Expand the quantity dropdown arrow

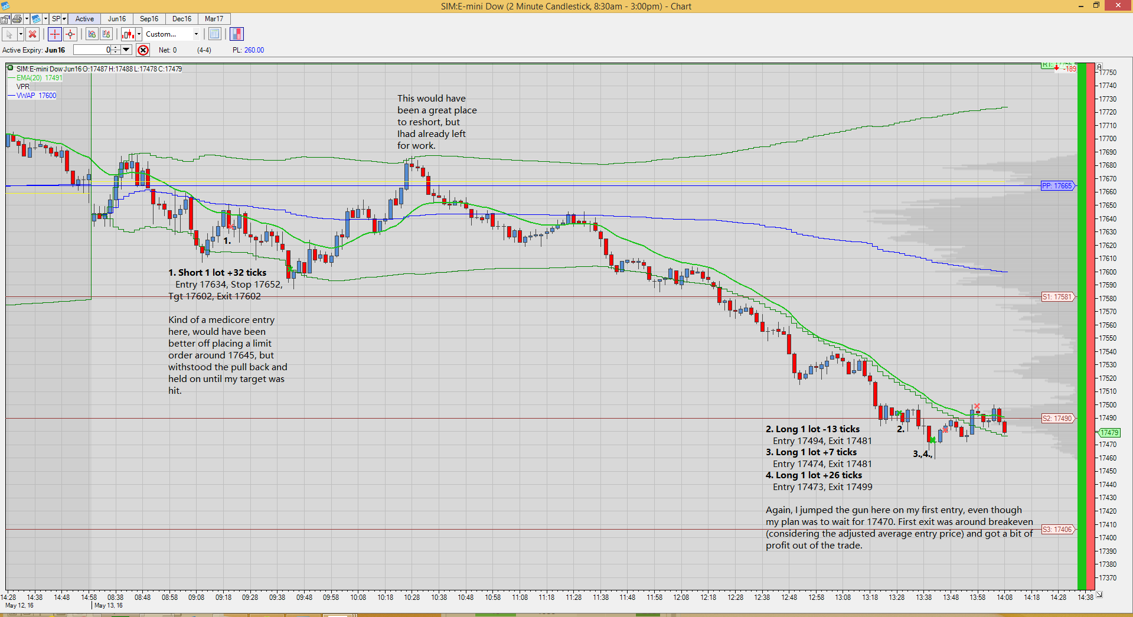tap(126, 50)
